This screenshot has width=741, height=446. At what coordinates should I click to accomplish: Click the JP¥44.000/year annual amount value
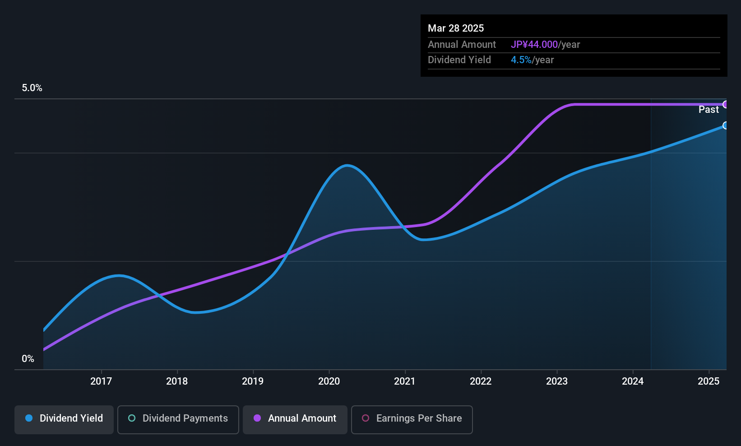pyautogui.click(x=545, y=45)
